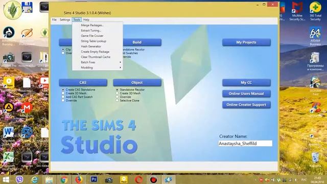Click the Object button
Image resolution: width=327 pixels, height=184 pixels.
click(137, 83)
